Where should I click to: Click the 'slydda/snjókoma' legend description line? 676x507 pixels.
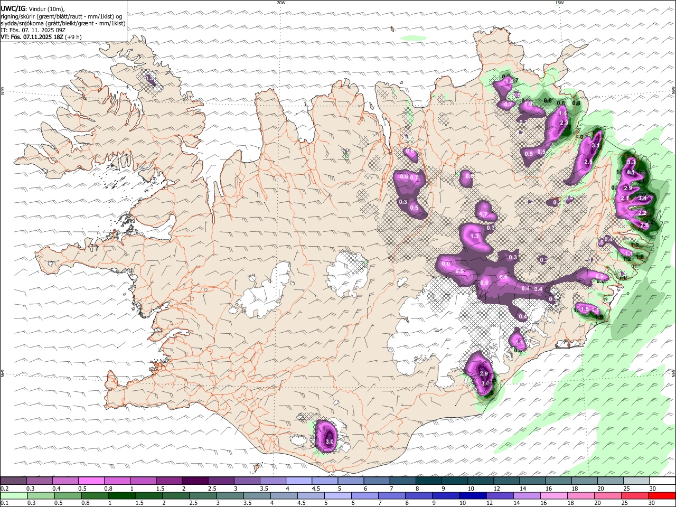pyautogui.click(x=63, y=23)
